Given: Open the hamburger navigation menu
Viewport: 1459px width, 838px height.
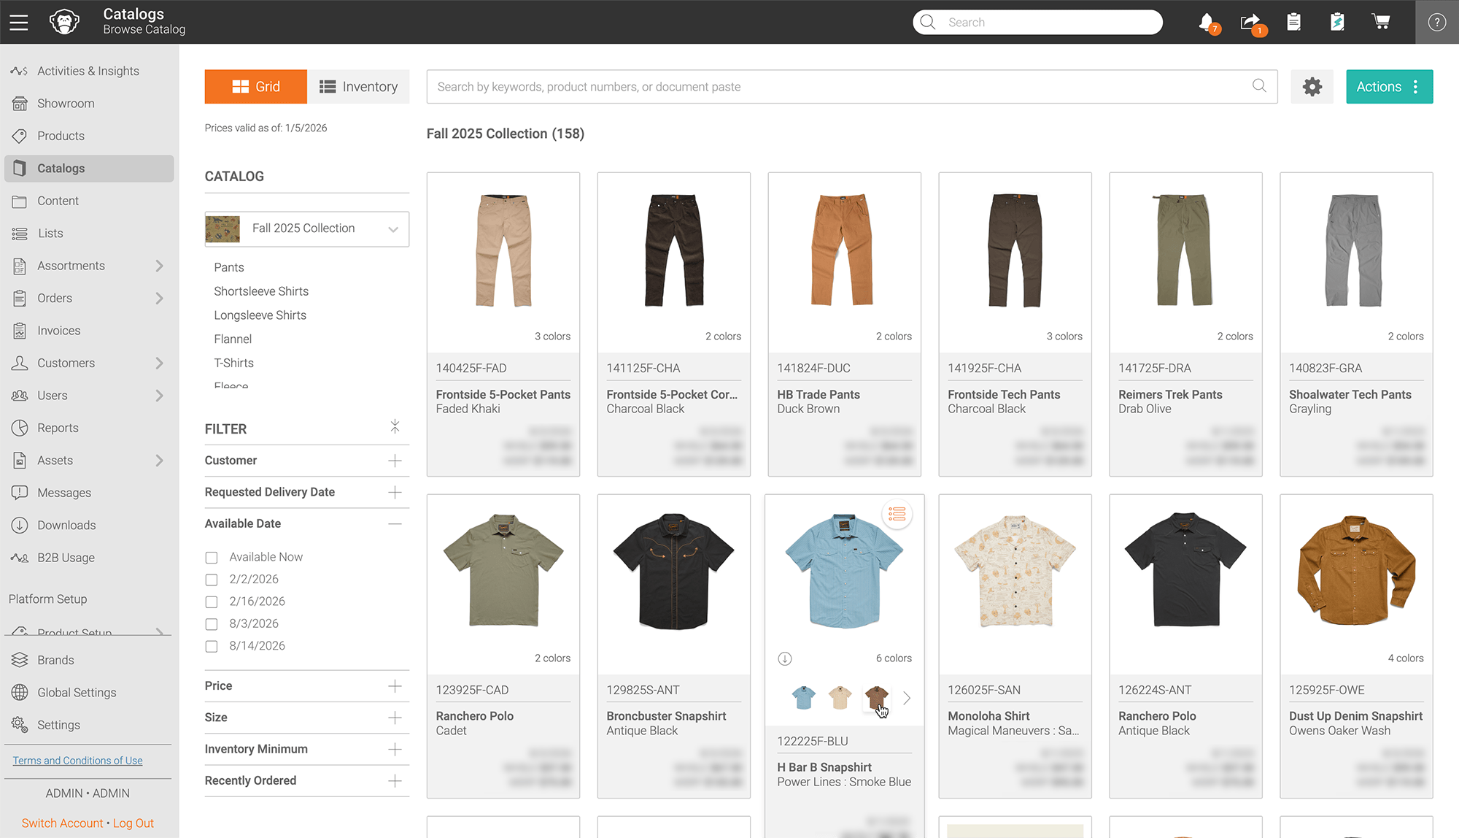Looking at the screenshot, I should (x=18, y=22).
